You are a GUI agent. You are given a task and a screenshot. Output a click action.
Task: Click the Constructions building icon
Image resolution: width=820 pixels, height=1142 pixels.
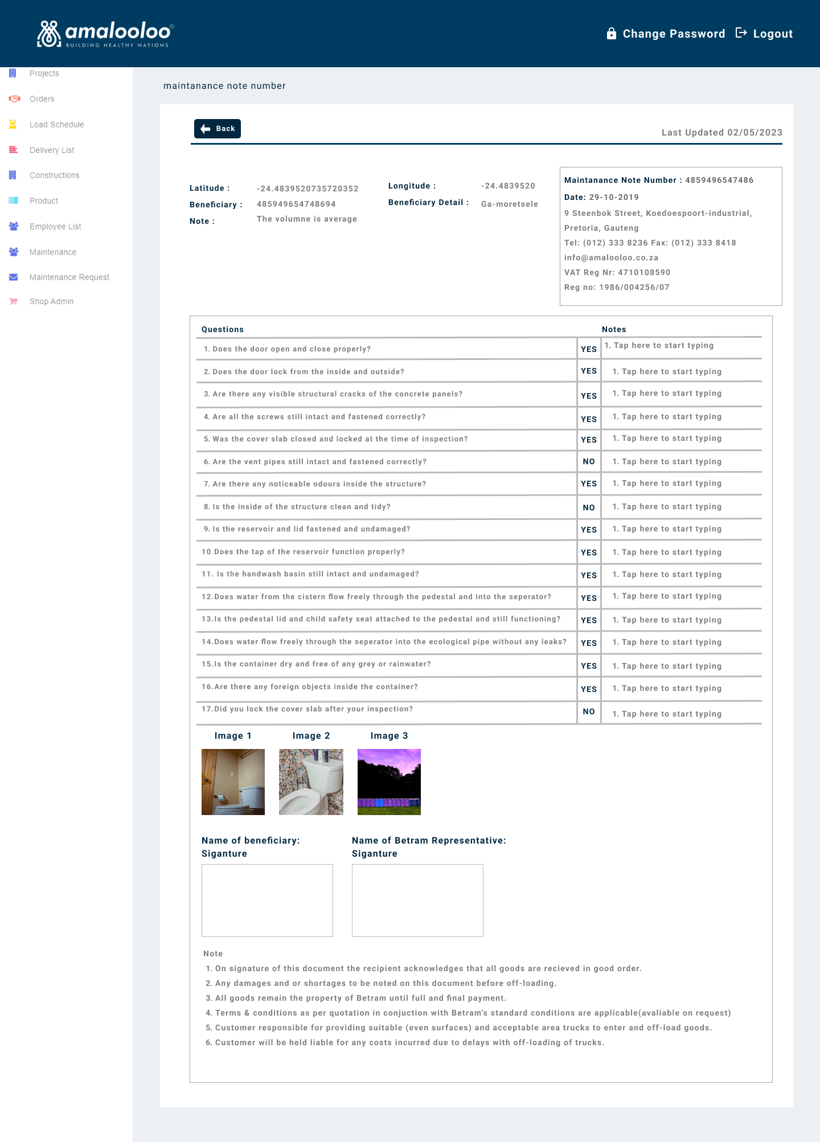(x=13, y=175)
